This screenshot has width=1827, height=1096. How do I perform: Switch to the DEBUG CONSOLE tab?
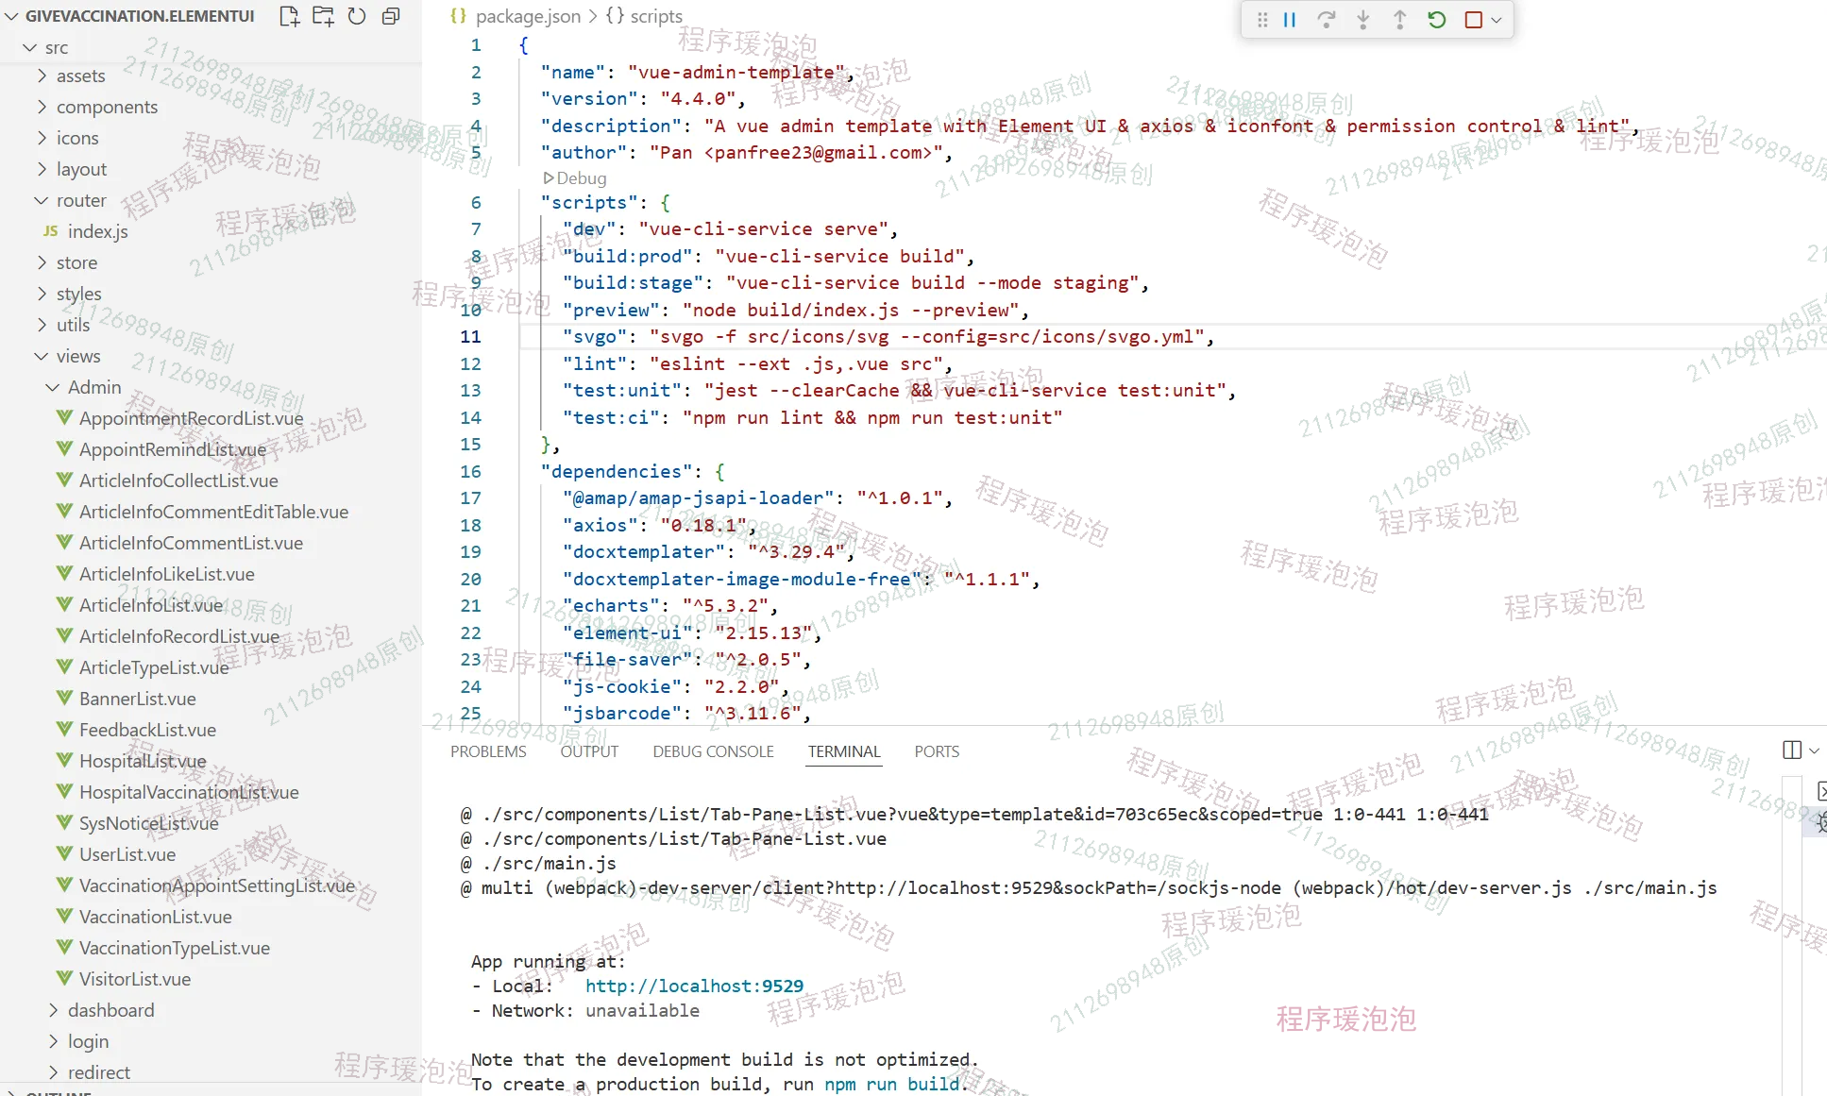(x=713, y=751)
